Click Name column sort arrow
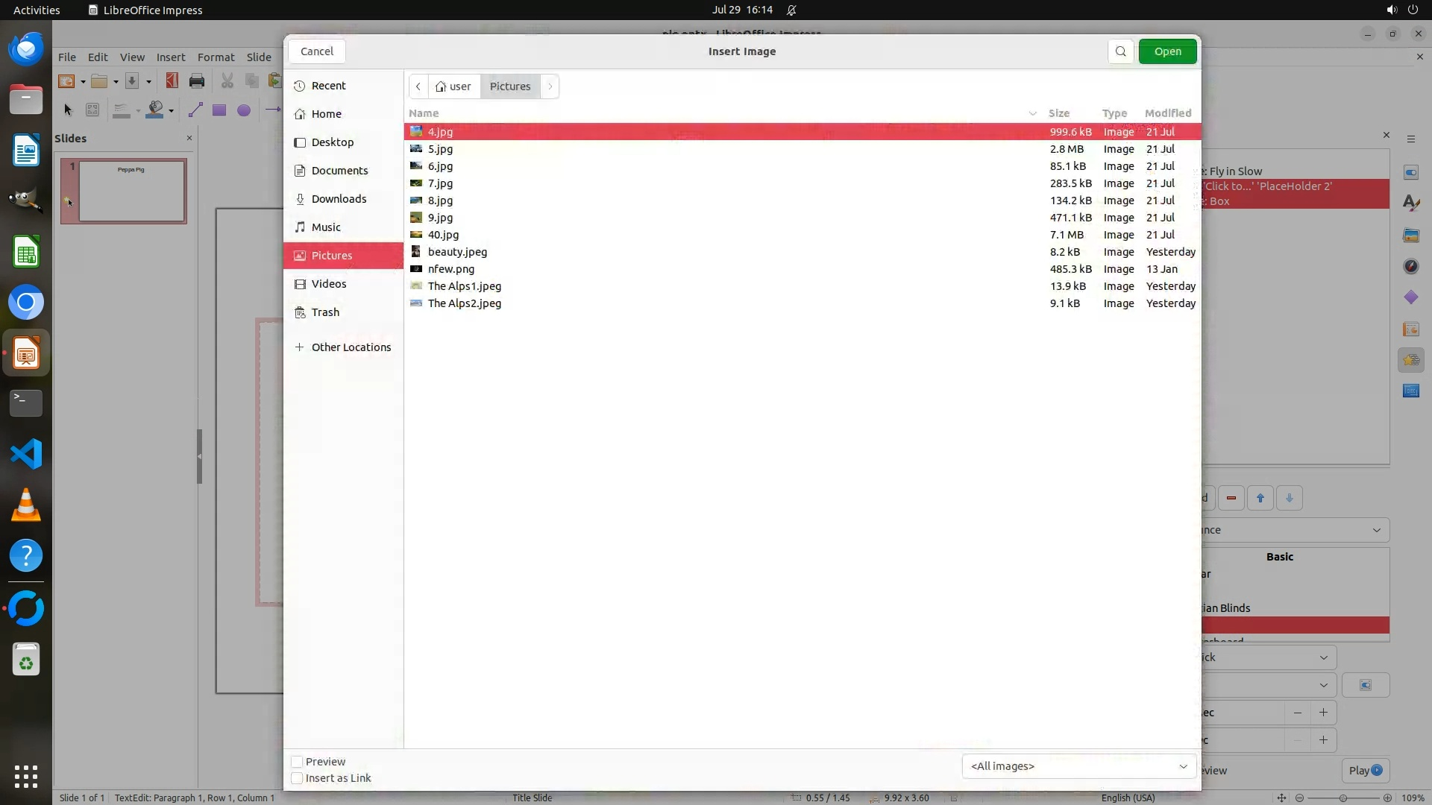 tap(1032, 113)
